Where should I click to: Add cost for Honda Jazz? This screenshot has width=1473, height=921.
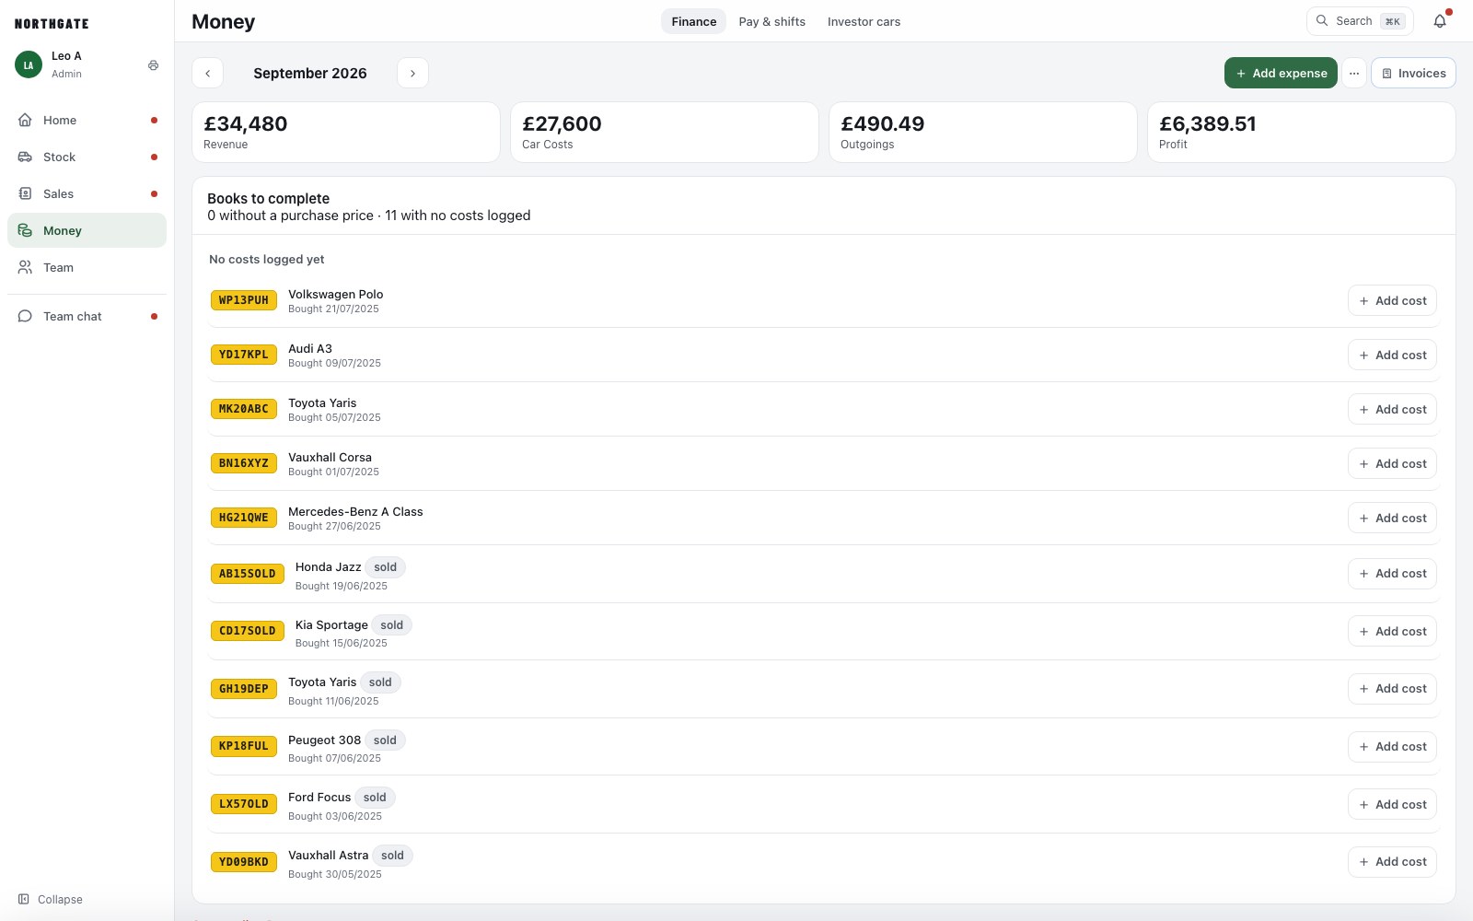click(x=1392, y=573)
